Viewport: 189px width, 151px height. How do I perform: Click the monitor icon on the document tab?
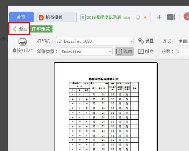(138, 17)
